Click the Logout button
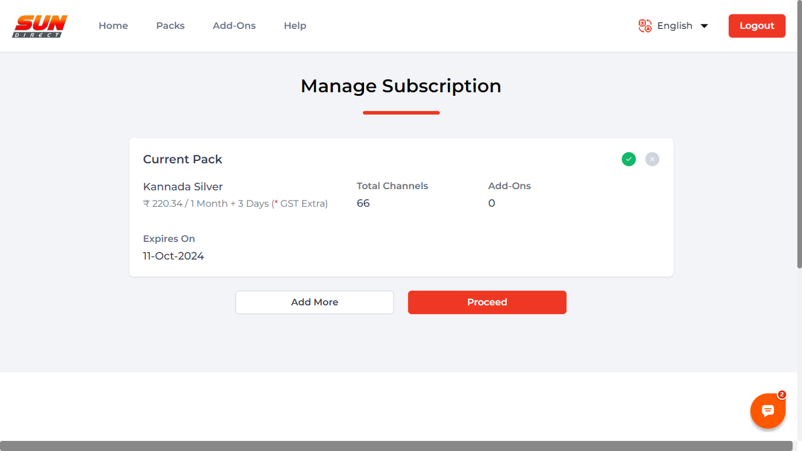Viewport: 802px width, 451px height. 757,26
